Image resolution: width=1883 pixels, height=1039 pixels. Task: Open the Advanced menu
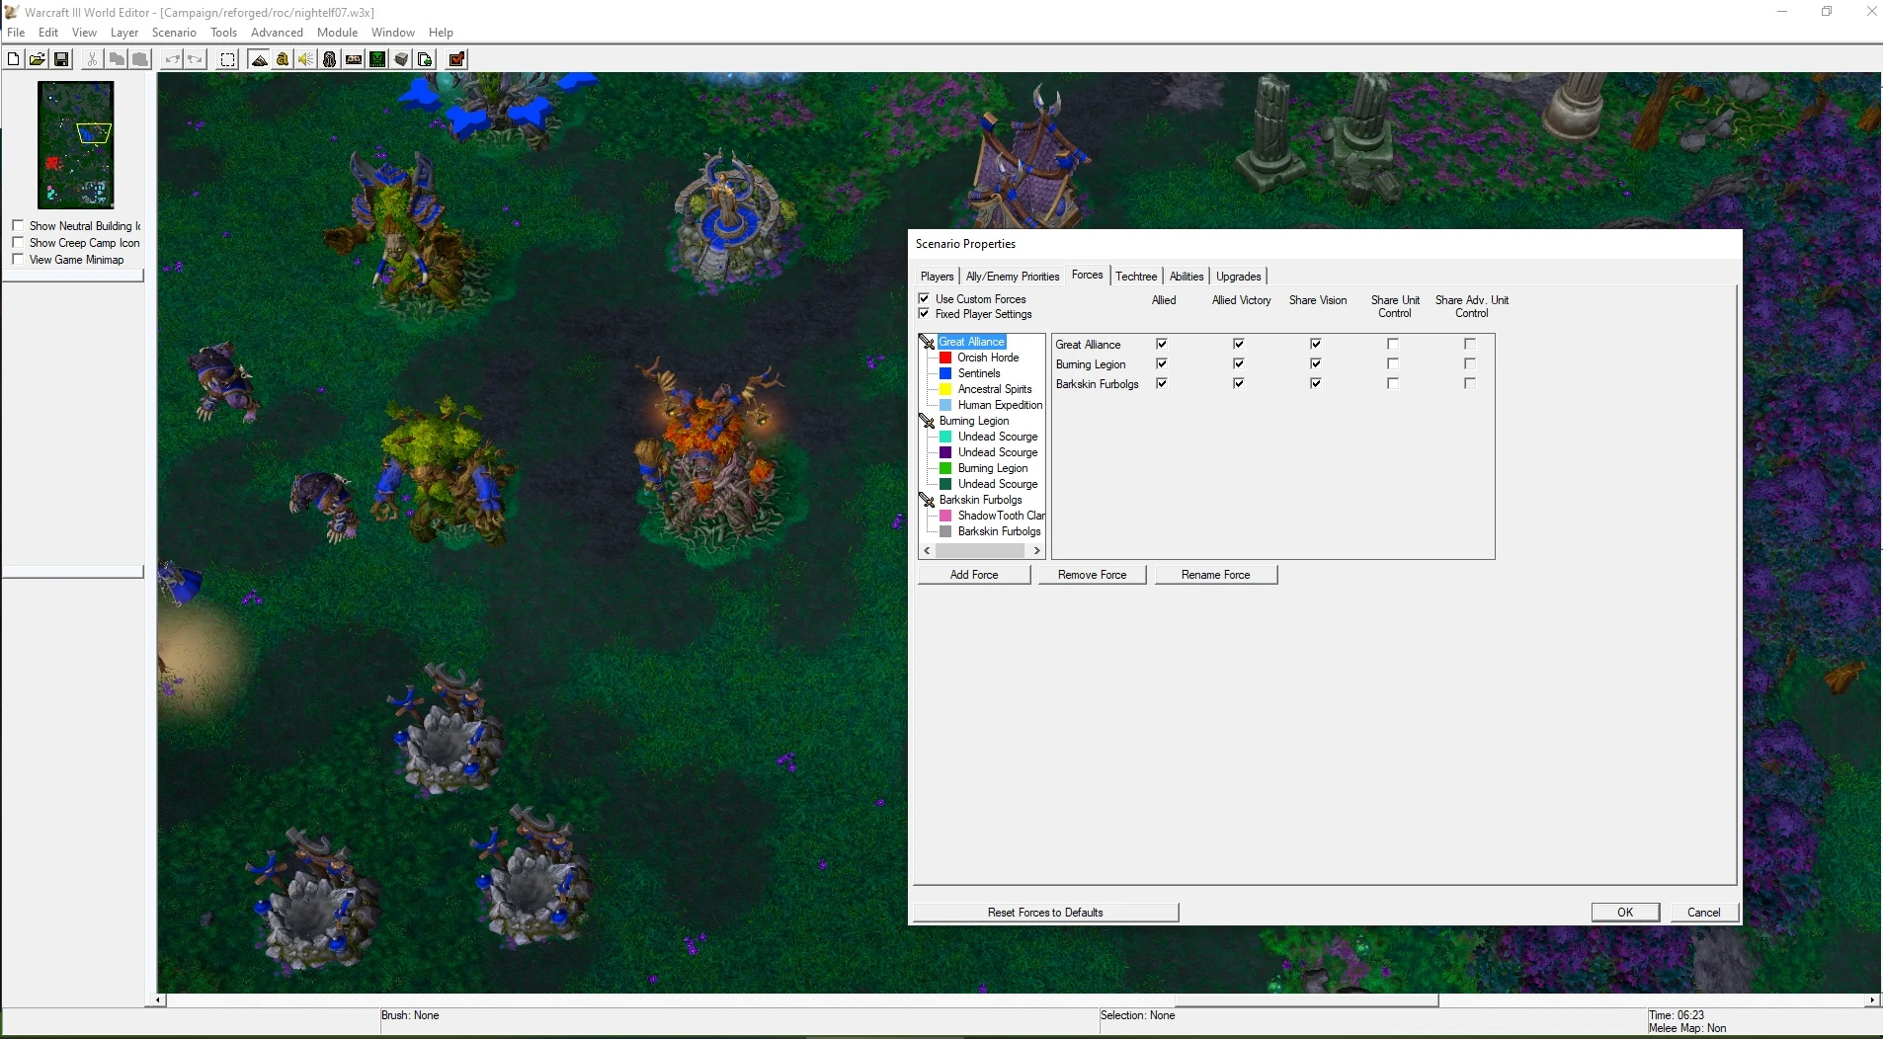(x=277, y=33)
